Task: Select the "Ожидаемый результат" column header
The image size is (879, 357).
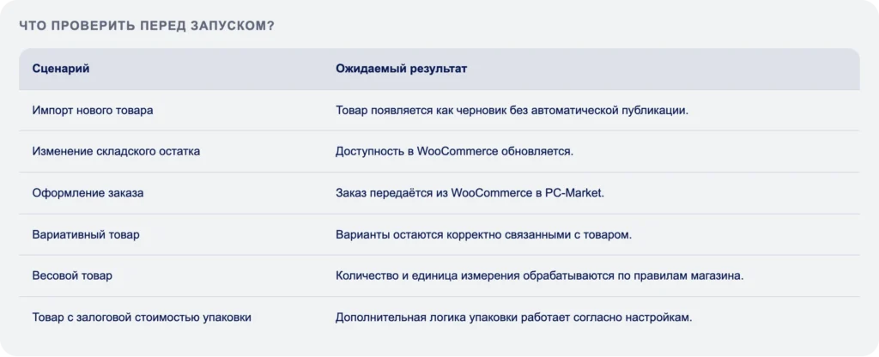Action: point(402,69)
